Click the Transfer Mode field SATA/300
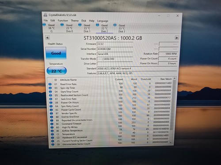 click(x=115, y=59)
